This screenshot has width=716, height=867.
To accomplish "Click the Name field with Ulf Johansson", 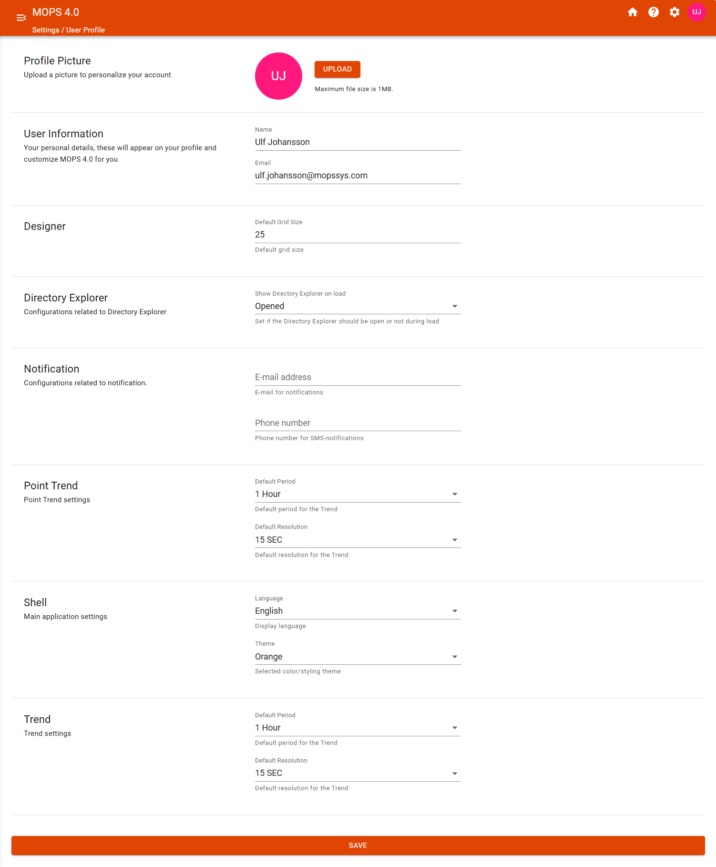I will pos(358,142).
